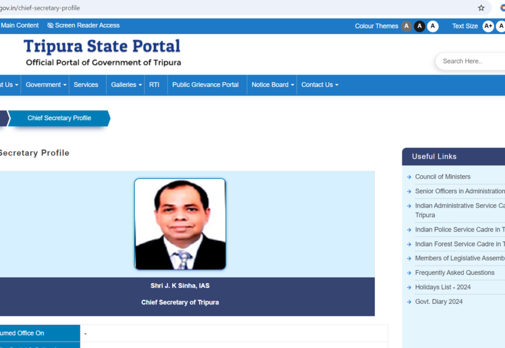Expand the Galleries dropdown menu
Screen dimensions: 505x348
[127, 85]
